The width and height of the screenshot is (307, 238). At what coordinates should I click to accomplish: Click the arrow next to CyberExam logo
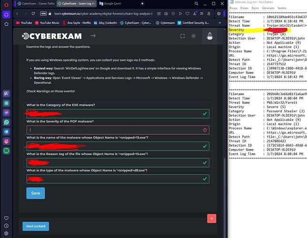pos(93,36)
